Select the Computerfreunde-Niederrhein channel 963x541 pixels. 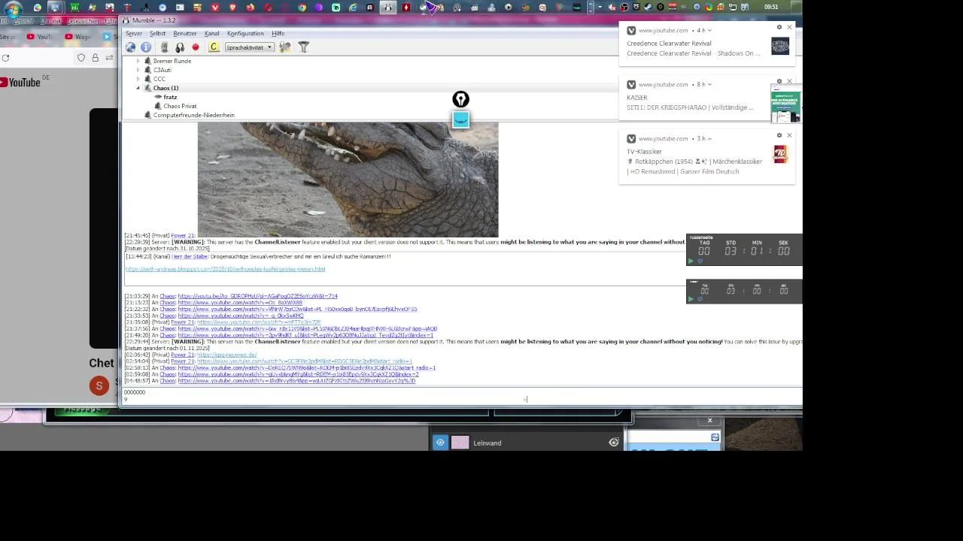193,115
